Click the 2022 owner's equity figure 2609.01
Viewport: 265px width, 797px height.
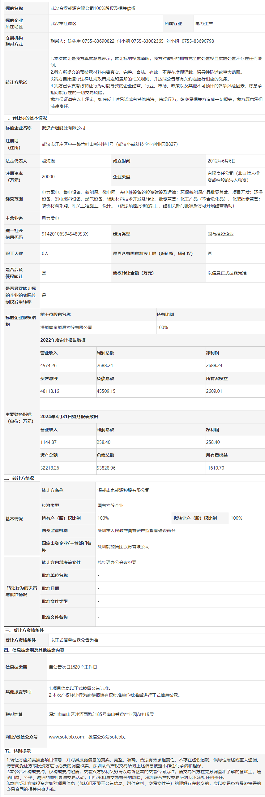click(x=214, y=391)
